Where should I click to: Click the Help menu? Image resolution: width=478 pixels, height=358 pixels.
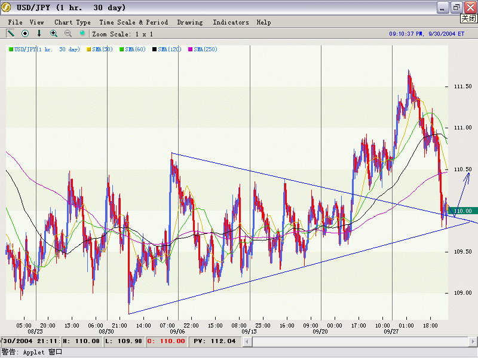tap(263, 22)
